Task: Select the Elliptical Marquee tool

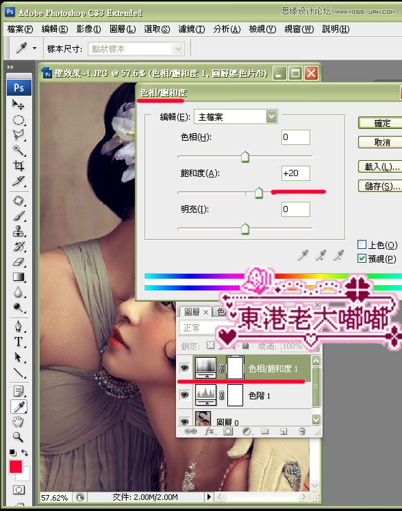Action: (x=18, y=120)
